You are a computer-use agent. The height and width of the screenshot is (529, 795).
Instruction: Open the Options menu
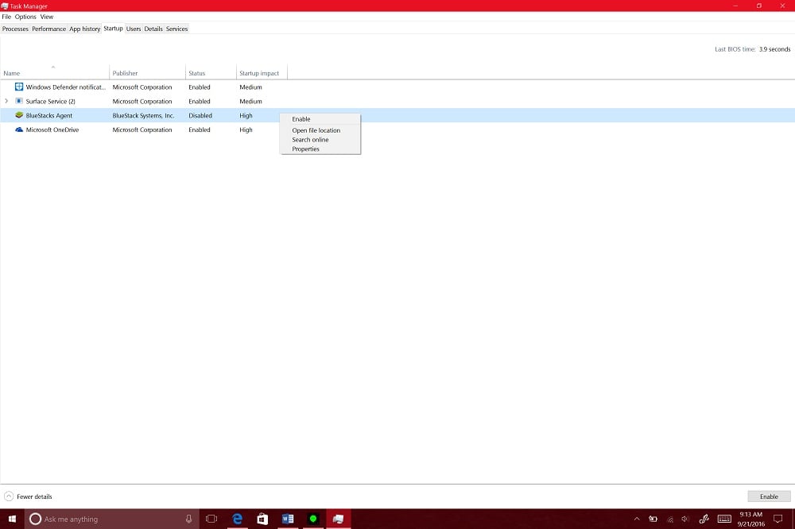(25, 17)
